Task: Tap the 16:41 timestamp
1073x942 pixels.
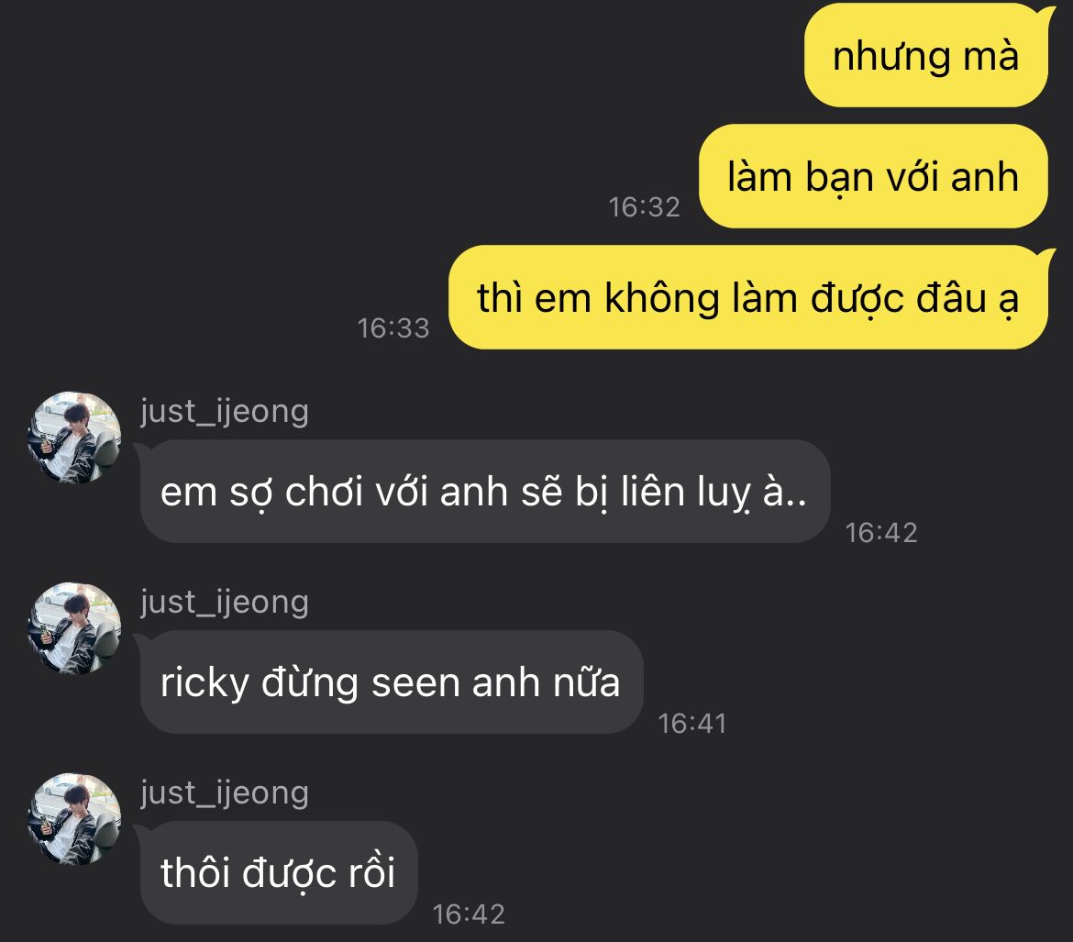Action: point(691,724)
